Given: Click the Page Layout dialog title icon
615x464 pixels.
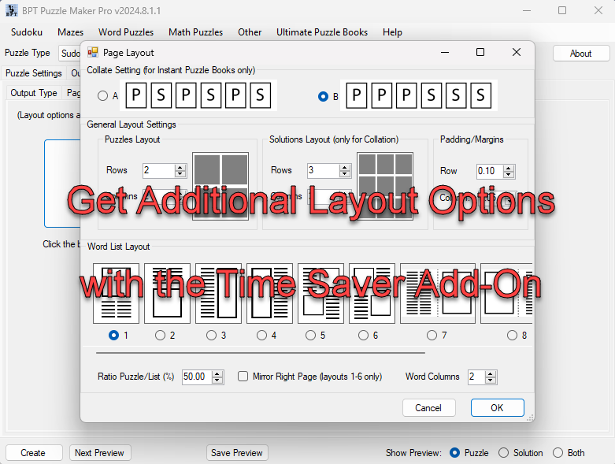Looking at the screenshot, I should 93,52.
